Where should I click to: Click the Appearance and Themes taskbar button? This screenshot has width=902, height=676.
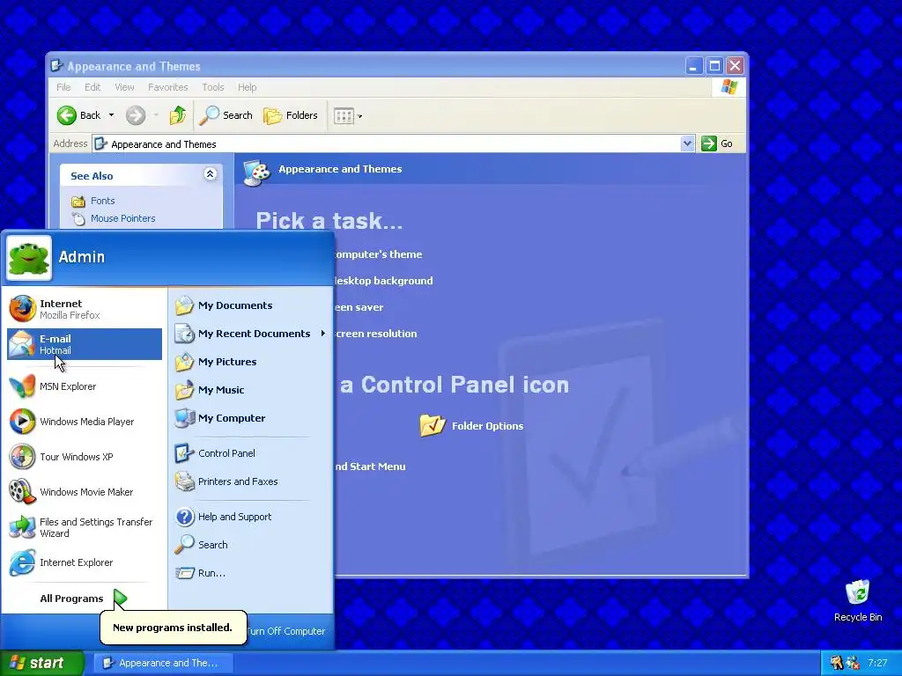163,663
